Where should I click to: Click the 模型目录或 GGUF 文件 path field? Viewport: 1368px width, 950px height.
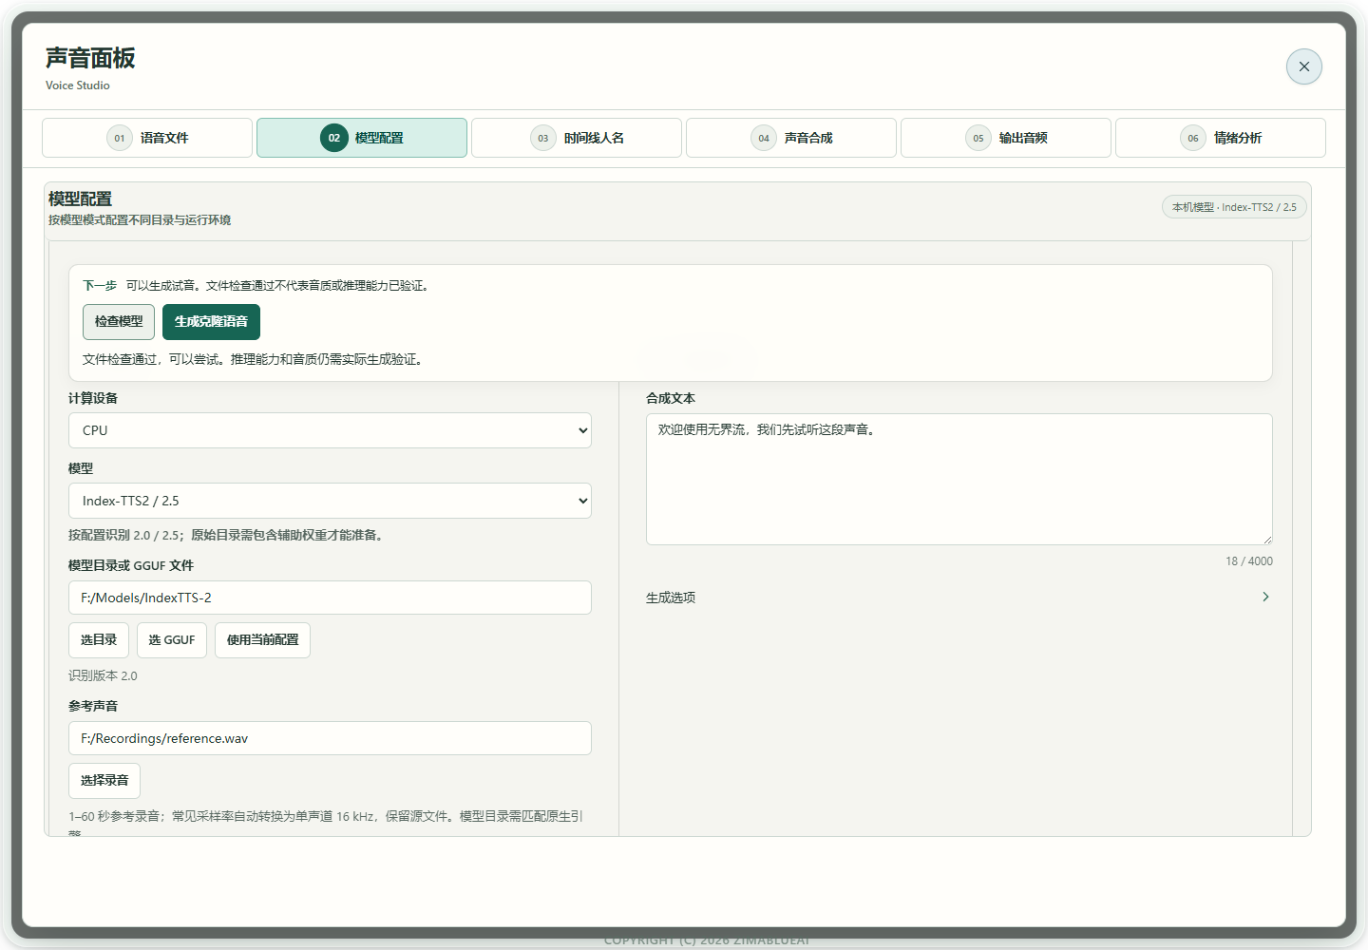pos(330,598)
